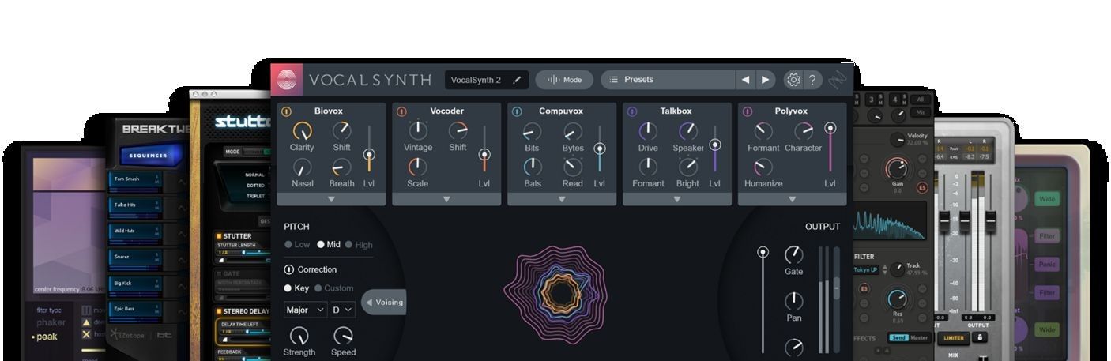Go to the next preset arrow

pyautogui.click(x=765, y=80)
